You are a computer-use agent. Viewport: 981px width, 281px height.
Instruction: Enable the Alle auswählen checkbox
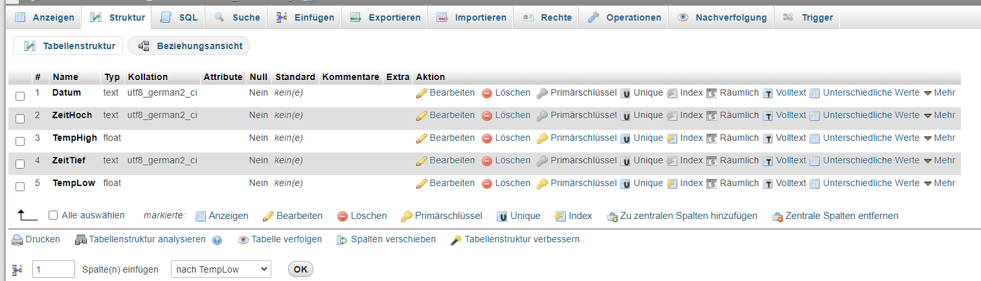(53, 215)
